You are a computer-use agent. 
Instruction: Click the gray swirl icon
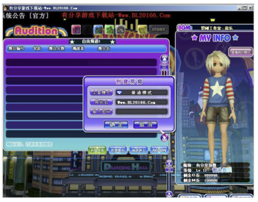click(120, 30)
